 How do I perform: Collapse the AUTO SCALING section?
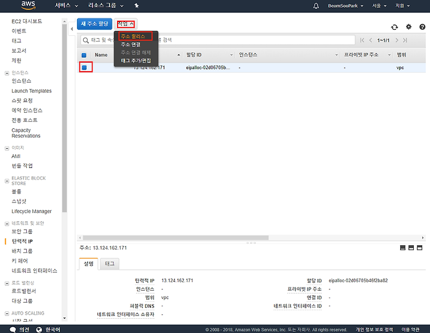(x=7, y=313)
